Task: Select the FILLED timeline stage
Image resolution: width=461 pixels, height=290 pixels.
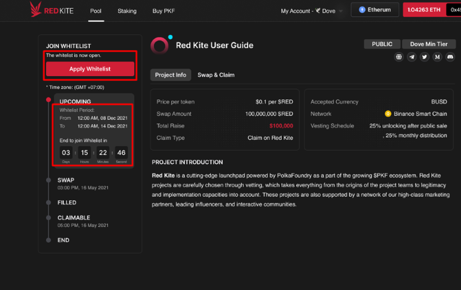Action: point(67,202)
